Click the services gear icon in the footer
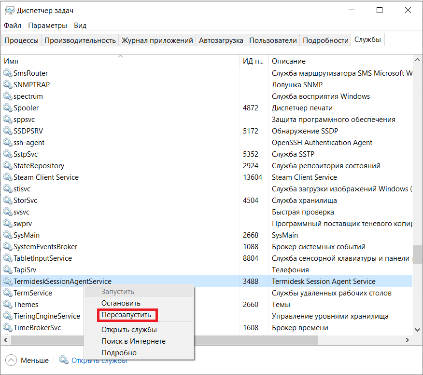This screenshot has width=423, height=375. tap(64, 360)
